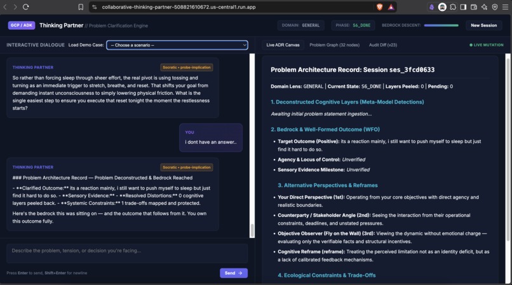Open the VPN shield icon

point(495,7)
